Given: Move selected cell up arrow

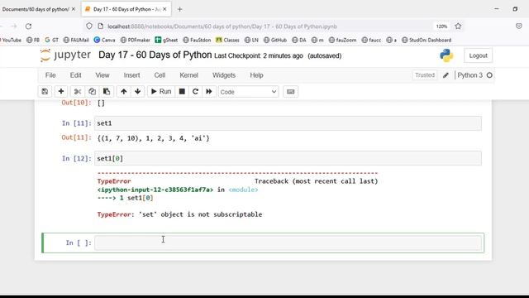Looking at the screenshot, I should (124, 92).
